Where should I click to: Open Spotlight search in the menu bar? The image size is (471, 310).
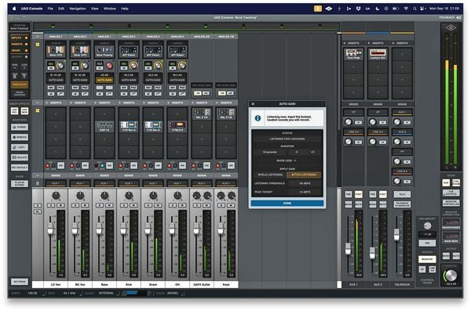coord(414,9)
